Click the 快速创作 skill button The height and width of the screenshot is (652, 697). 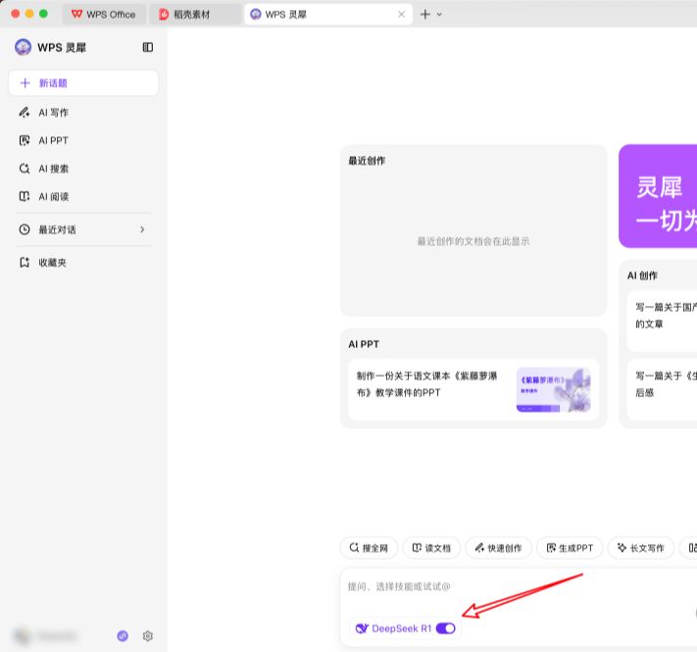pos(499,548)
